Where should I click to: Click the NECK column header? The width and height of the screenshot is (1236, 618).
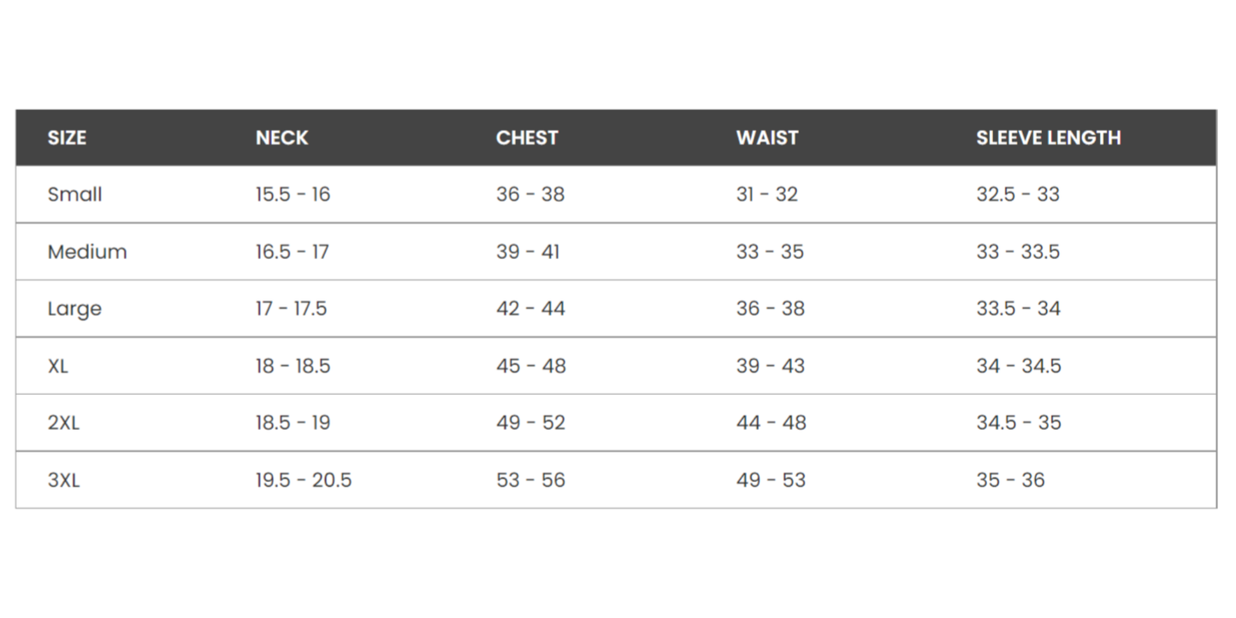(x=281, y=138)
